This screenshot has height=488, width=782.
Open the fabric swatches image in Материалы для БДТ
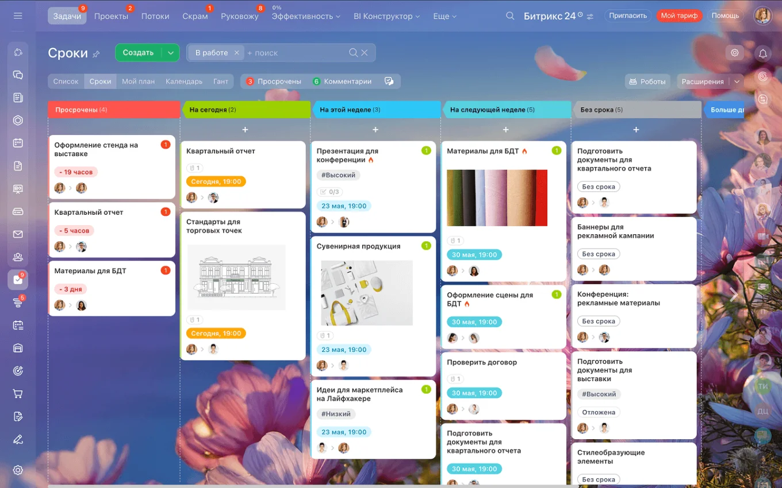(x=497, y=197)
